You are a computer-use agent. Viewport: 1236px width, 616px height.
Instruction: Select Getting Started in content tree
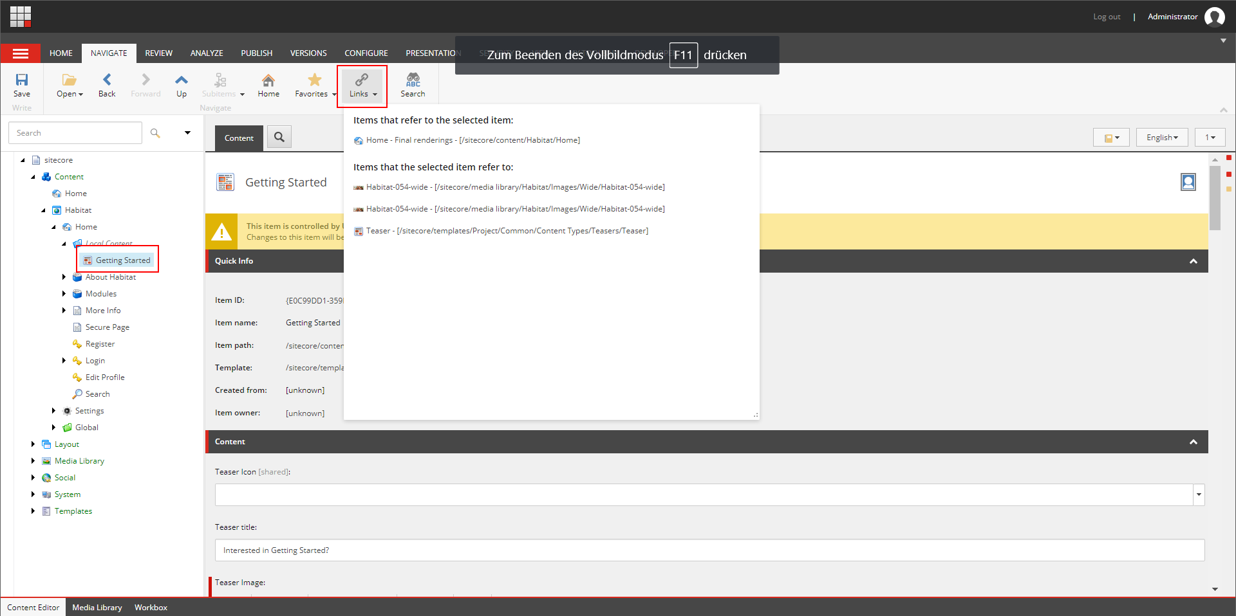pyautogui.click(x=123, y=260)
